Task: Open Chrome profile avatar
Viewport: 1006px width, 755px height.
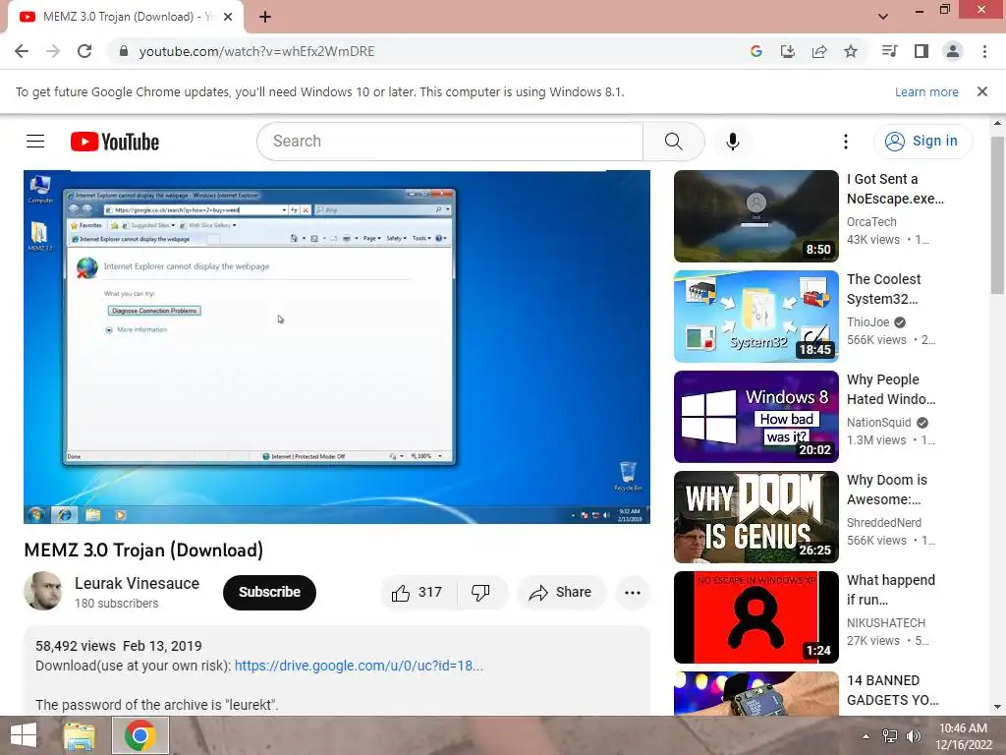Action: 953,51
